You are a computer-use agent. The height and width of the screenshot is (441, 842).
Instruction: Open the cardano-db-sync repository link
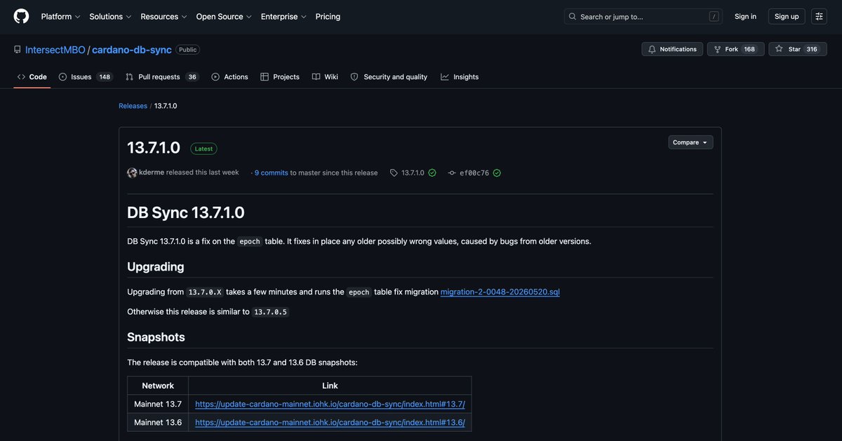(x=132, y=50)
